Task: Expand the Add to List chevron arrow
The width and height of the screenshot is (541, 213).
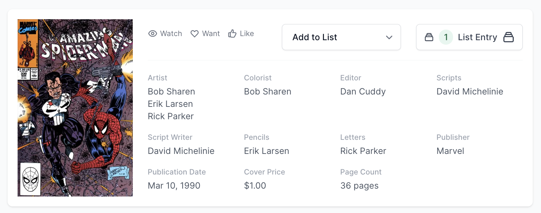Action: [x=389, y=37]
